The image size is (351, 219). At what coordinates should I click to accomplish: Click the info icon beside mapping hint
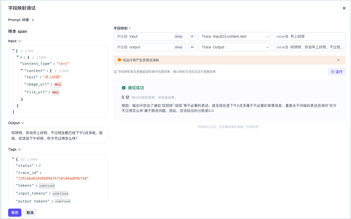[x=115, y=72]
